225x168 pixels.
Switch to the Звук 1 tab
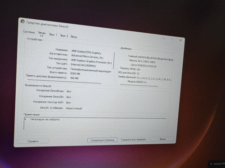click(x=53, y=34)
